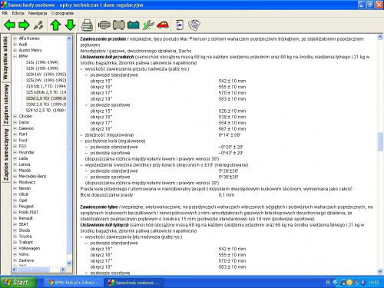
Task: Select BMW 318 tds 1,7 TD entry
Action: (46, 86)
